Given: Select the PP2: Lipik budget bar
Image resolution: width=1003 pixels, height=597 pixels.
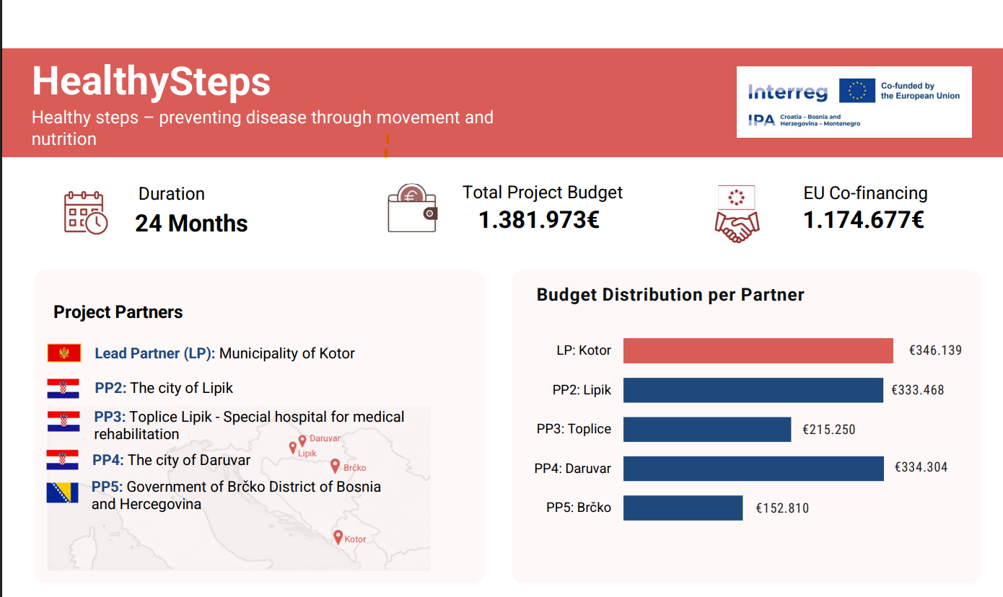Looking at the screenshot, I should 753,390.
